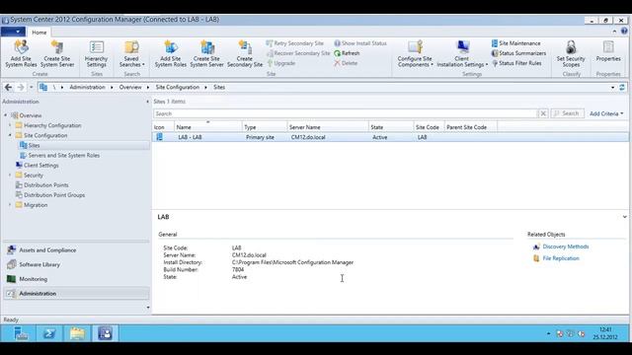
Task: Click Administration in breadcrumb path
Action: tap(87, 87)
